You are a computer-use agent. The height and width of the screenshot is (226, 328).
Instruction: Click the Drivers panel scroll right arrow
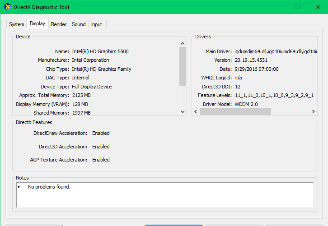coord(313,112)
